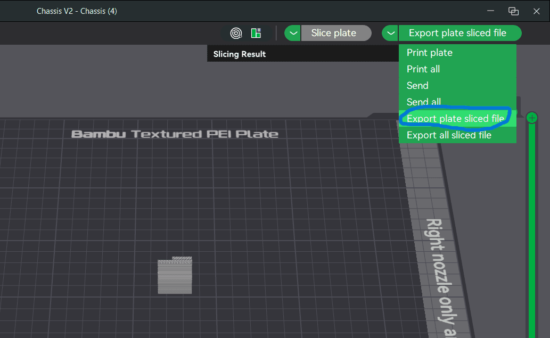Image resolution: width=550 pixels, height=338 pixels.
Task: Open the export options dropdown arrow
Action: (x=390, y=33)
